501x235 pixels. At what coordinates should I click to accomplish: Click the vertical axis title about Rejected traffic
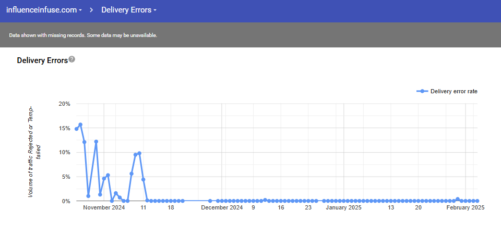tap(34, 150)
